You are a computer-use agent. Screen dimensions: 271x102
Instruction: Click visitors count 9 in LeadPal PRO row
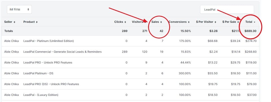146,62
